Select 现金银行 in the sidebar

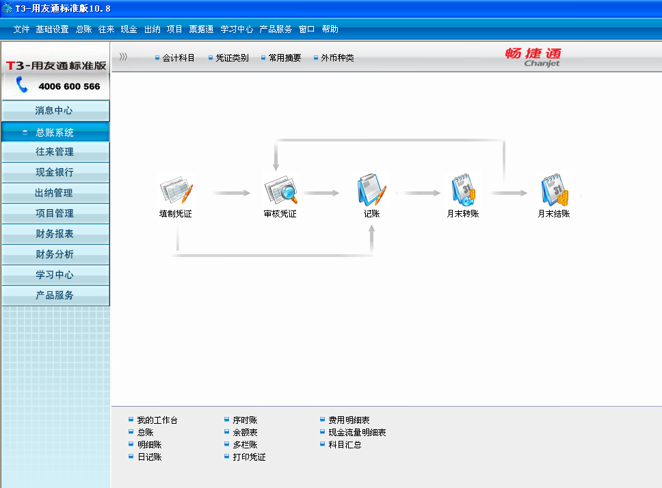coord(55,172)
